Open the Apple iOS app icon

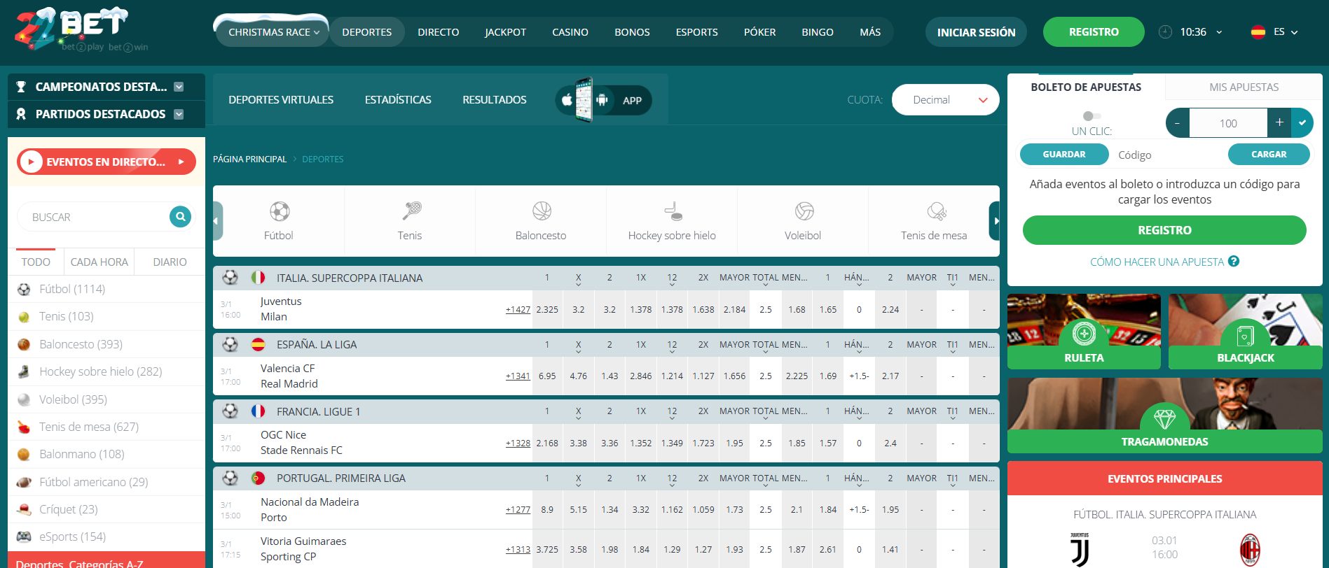click(567, 100)
